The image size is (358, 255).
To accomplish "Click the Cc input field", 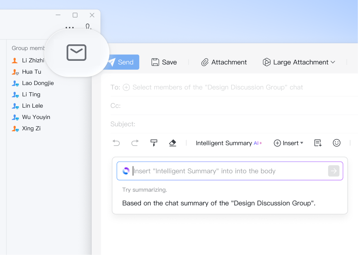I will [232, 106].
